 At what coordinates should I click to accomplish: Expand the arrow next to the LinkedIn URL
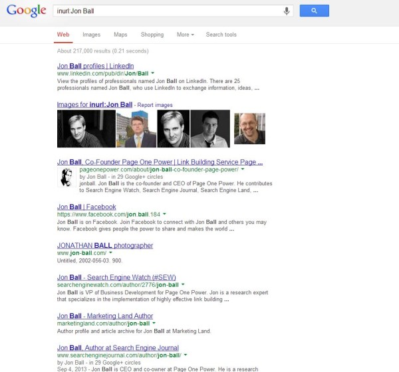point(153,73)
